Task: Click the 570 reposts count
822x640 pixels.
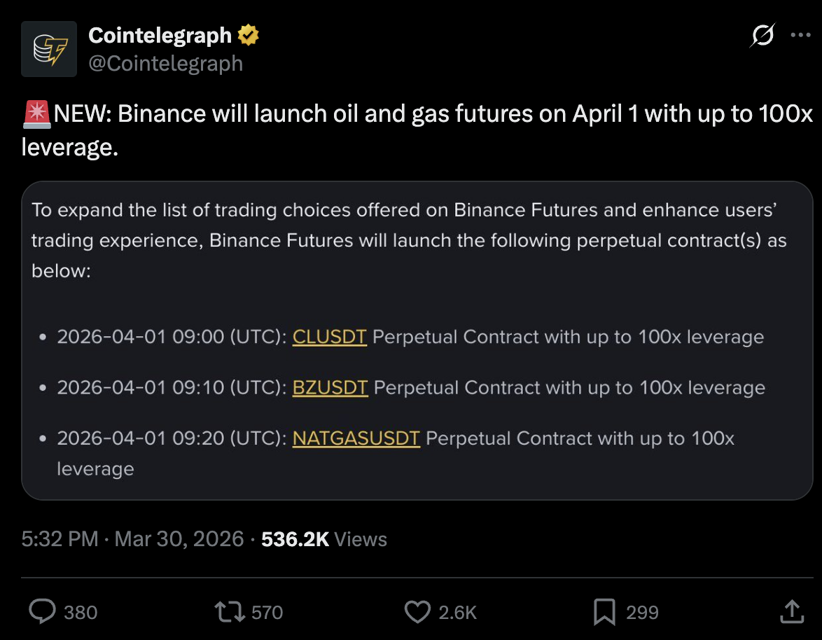Action: point(267,613)
